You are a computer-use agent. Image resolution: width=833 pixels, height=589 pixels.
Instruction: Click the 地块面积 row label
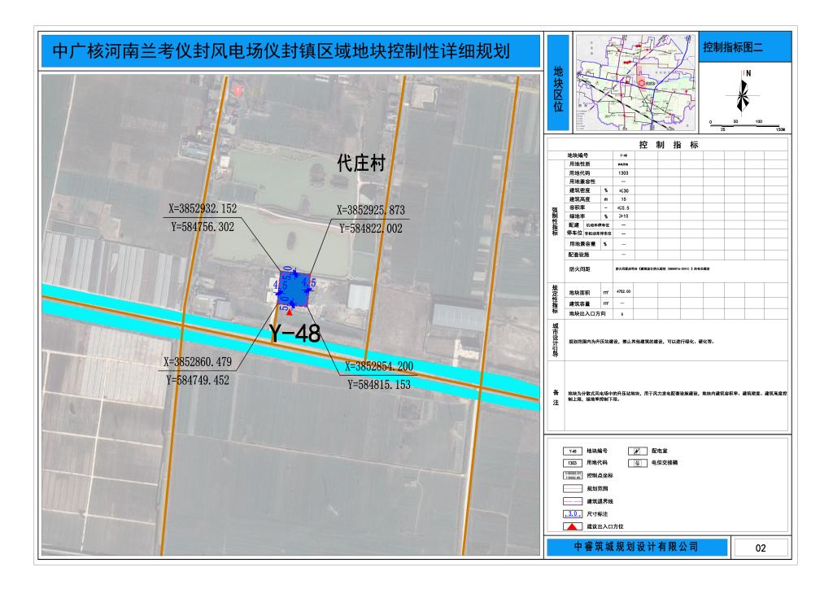579,293
